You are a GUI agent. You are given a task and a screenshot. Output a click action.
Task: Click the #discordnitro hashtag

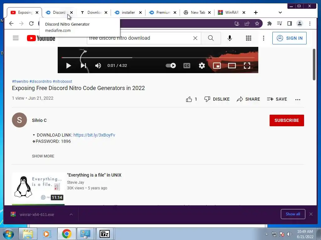40,82
